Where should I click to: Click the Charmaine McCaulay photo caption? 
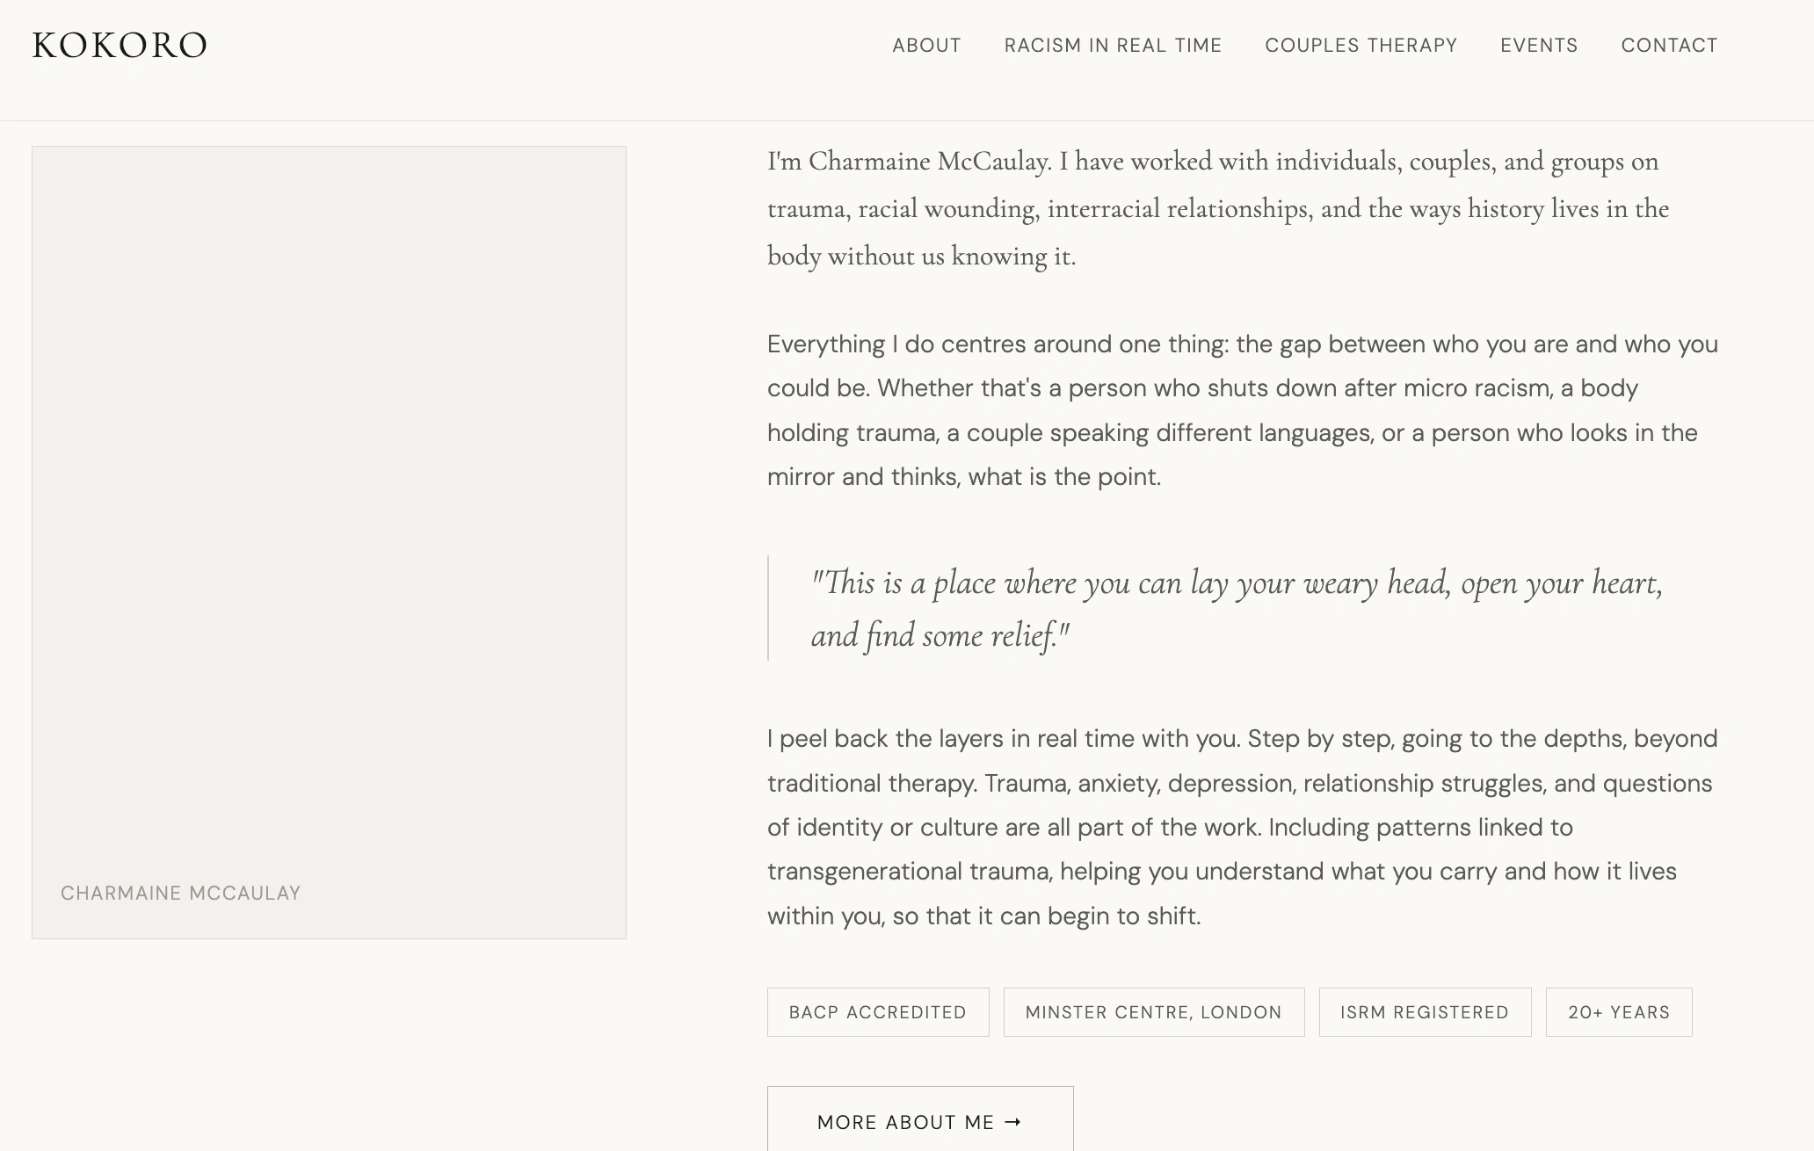tap(180, 894)
